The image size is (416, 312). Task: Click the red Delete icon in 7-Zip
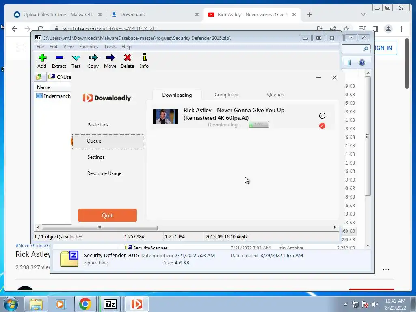(x=127, y=61)
